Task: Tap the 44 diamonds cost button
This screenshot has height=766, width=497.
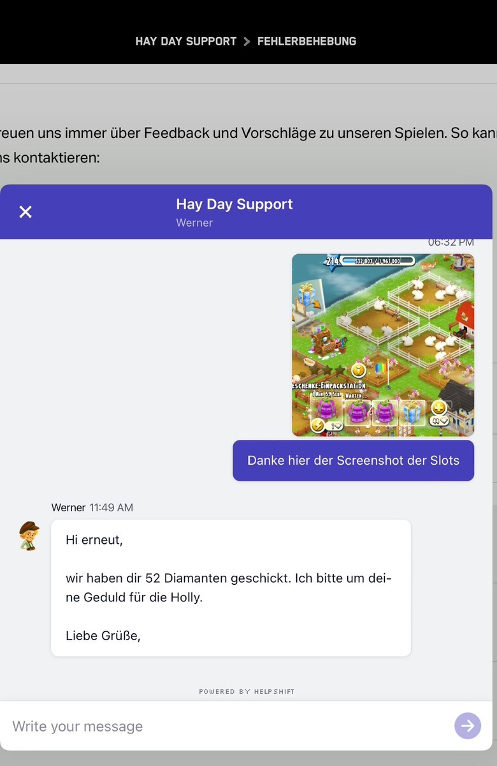Action: [x=440, y=422]
